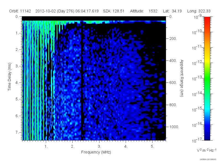Click the Altitude: 1532 header value
Image resolution: width=221 pixels, height=165 pixels.
144,11
